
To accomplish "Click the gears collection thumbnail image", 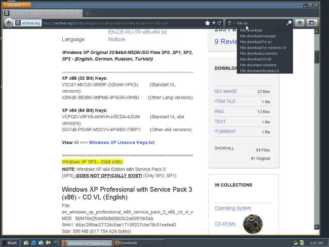I will click(253, 224).
